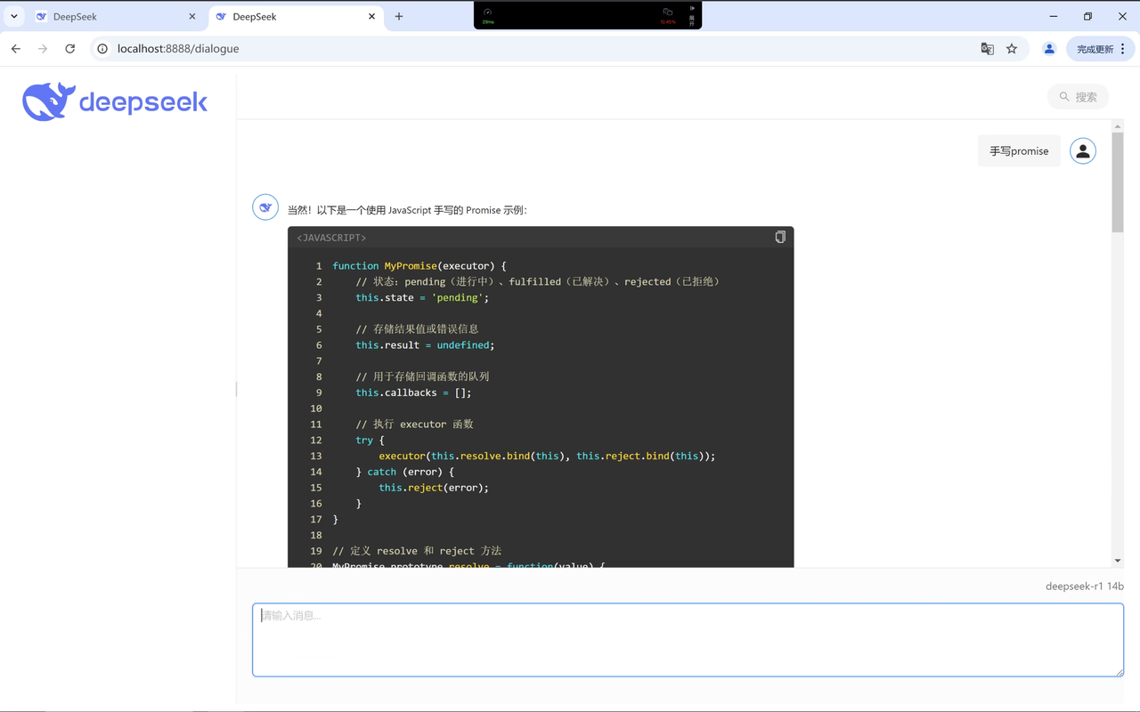Click the DeepSeek assistant avatar icon

click(265, 207)
